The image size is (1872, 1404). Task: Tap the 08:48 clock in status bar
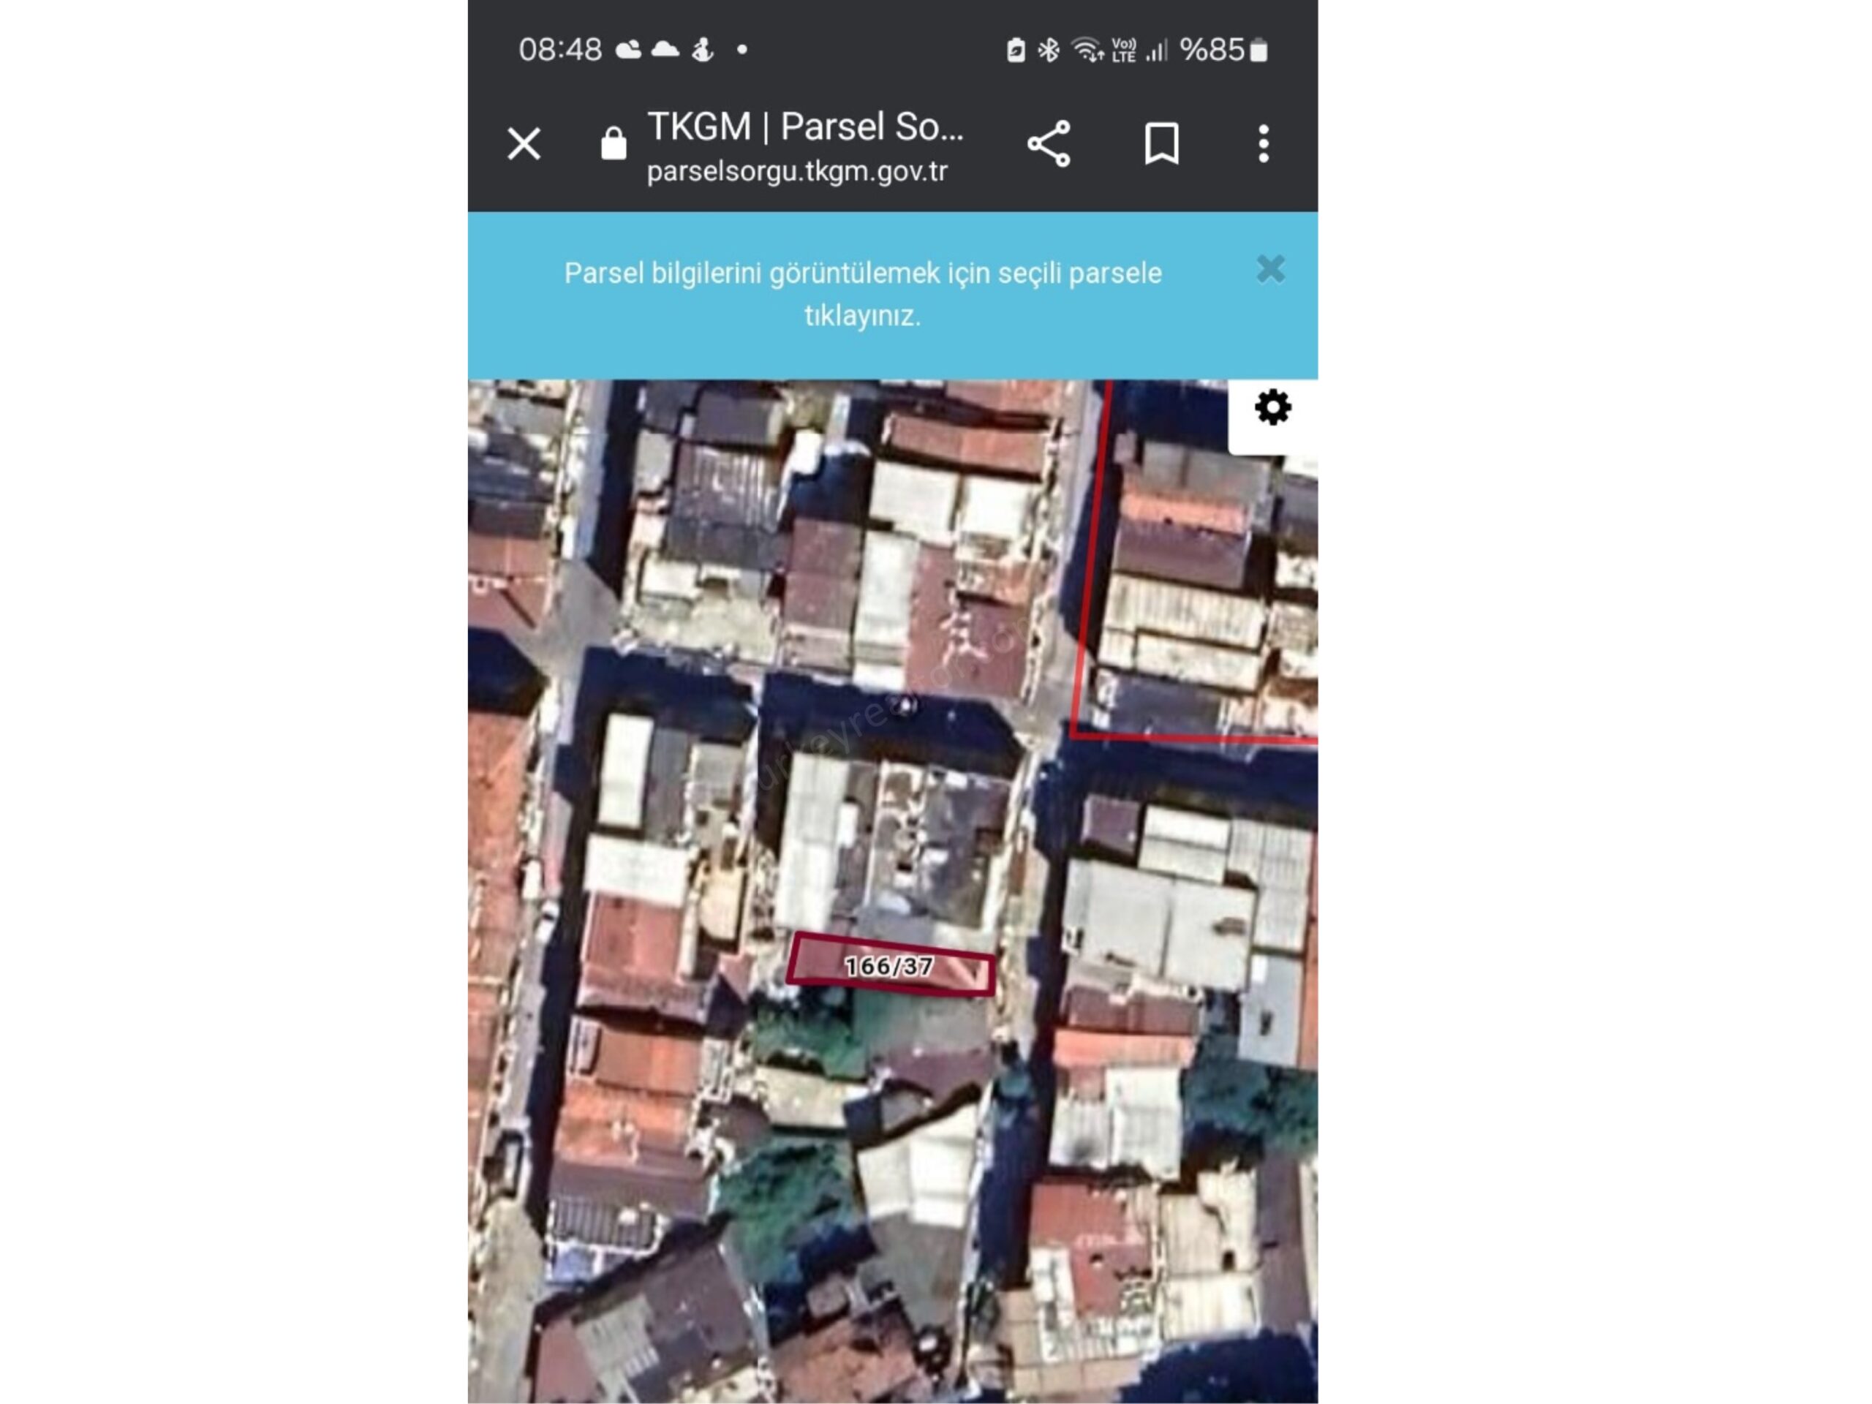pyautogui.click(x=559, y=50)
